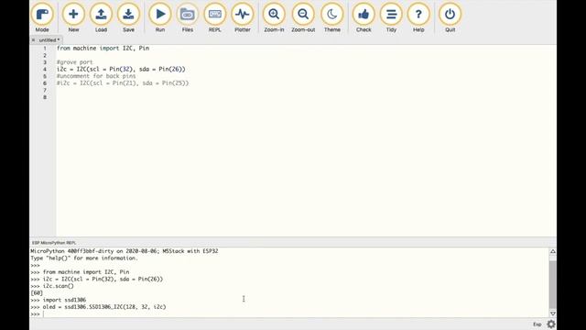Zoom-out the editor text
Viewport: 586px width, 330px height.
303,17
